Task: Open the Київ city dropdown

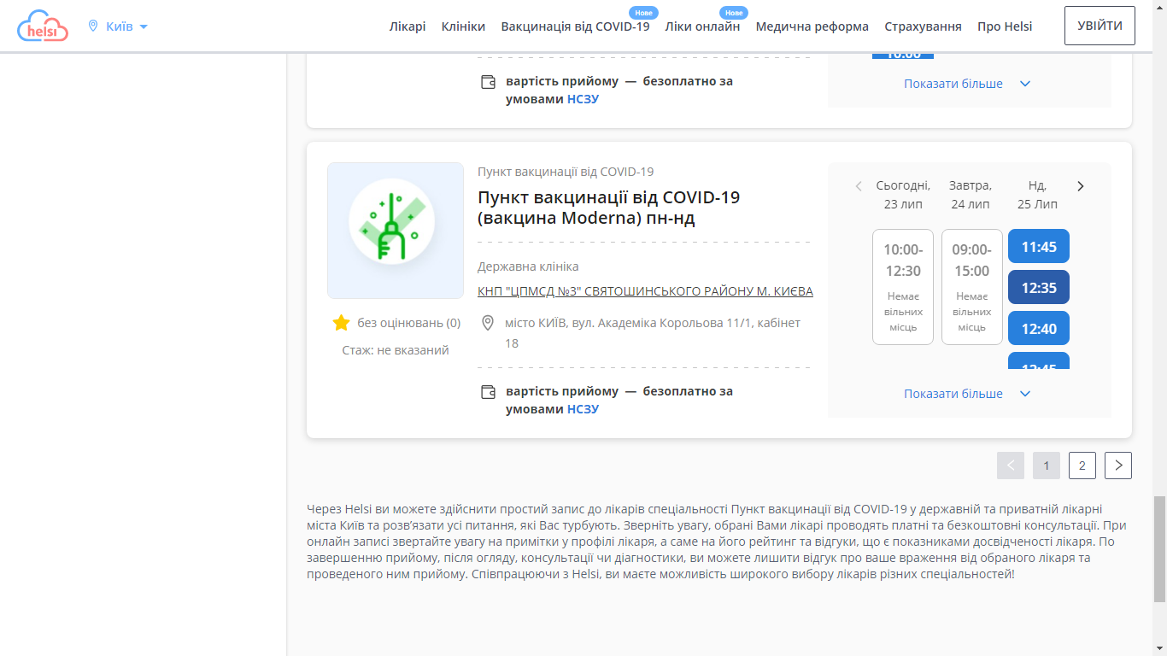Action: 119,26
